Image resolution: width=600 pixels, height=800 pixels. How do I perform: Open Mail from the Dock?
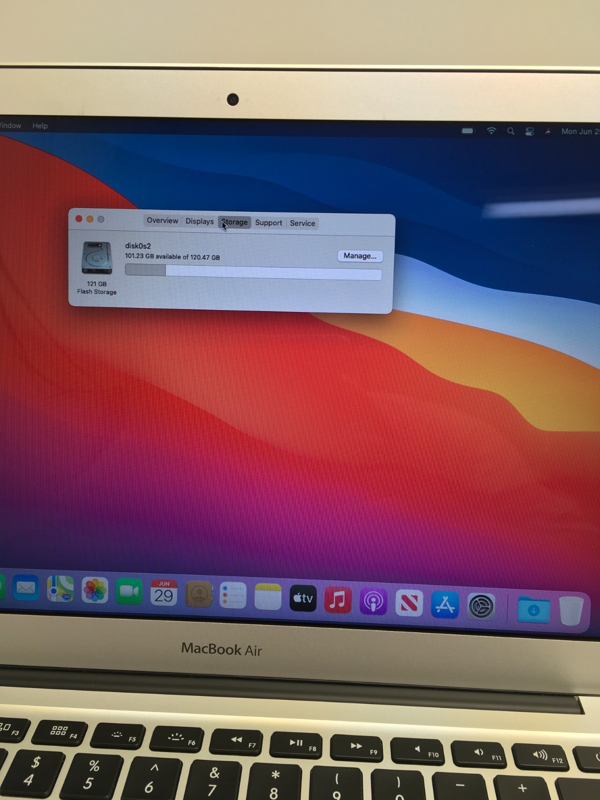pos(25,587)
